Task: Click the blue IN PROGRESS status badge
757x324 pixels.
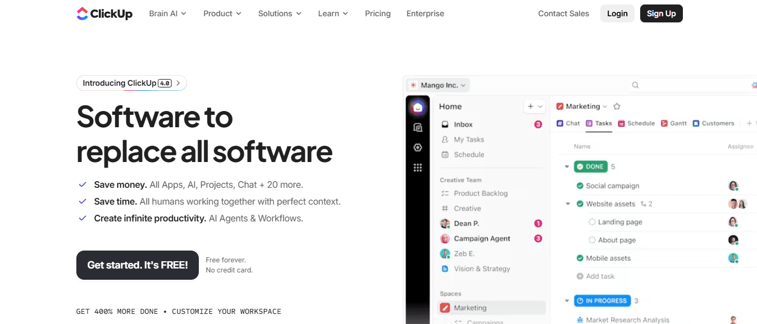Action: point(603,301)
